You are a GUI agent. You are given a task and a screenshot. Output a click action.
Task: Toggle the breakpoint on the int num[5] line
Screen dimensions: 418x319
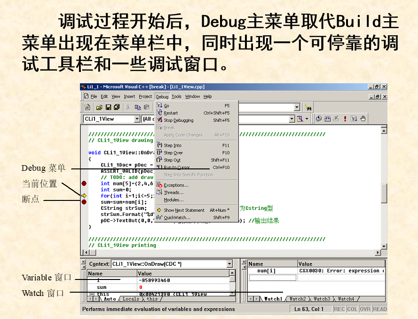84,183
